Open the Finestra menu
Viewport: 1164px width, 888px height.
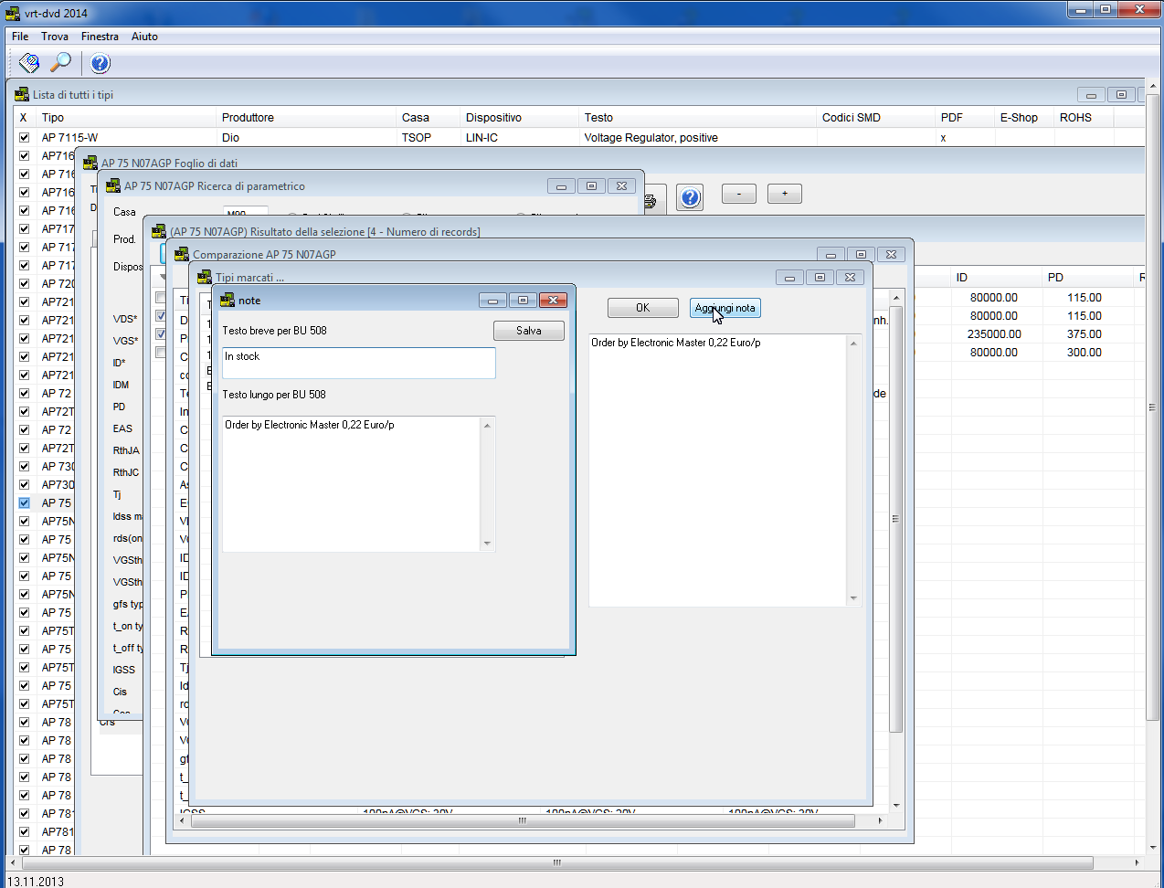click(x=100, y=37)
